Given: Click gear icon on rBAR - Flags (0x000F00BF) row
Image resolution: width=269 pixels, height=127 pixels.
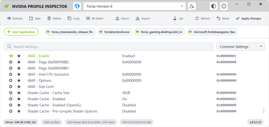Looking at the screenshot, I should pos(11,68).
